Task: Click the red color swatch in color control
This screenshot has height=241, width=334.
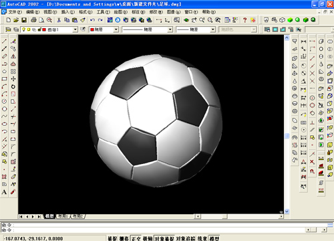Action: click(x=92, y=29)
